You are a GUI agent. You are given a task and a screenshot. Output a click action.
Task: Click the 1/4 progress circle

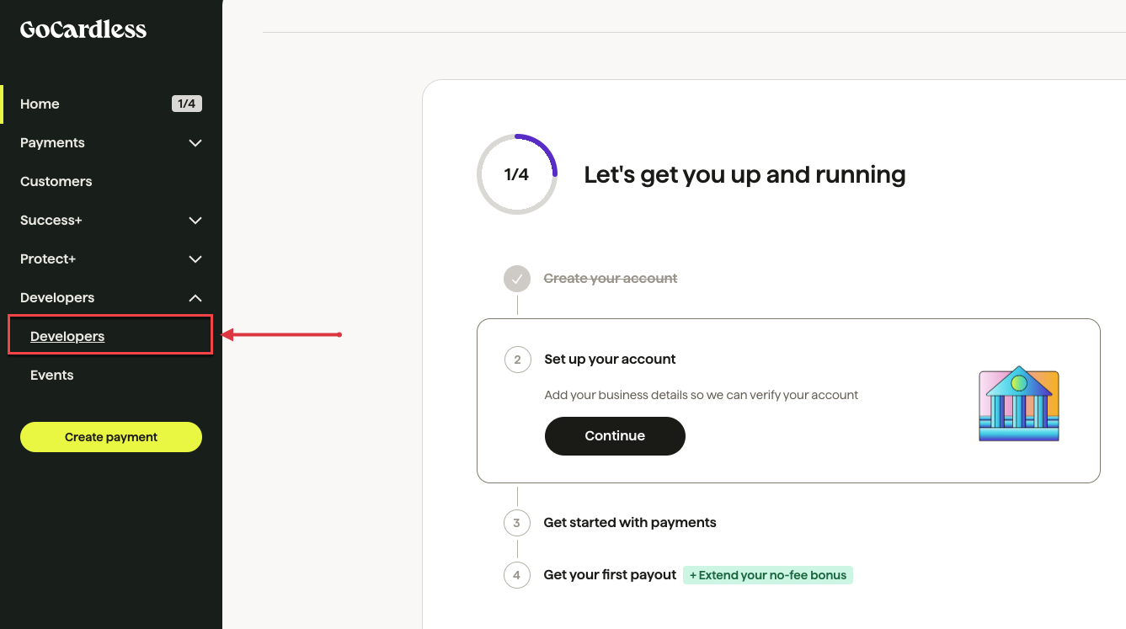(516, 174)
